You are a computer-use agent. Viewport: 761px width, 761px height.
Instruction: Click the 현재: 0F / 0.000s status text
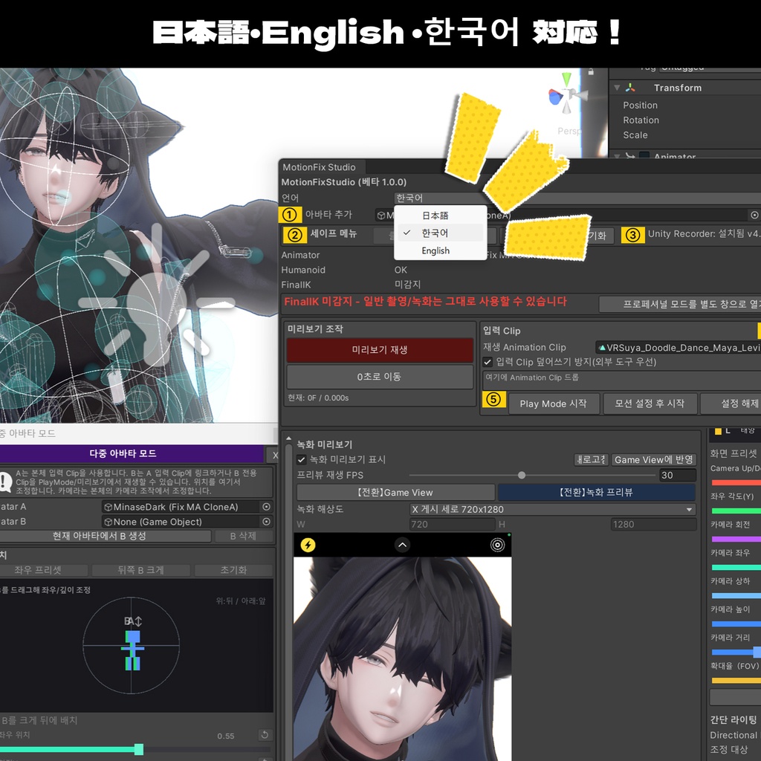tap(318, 398)
